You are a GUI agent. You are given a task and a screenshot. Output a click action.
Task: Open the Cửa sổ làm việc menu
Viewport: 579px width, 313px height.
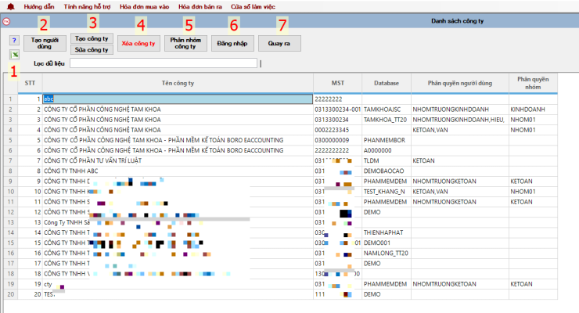point(253,6)
